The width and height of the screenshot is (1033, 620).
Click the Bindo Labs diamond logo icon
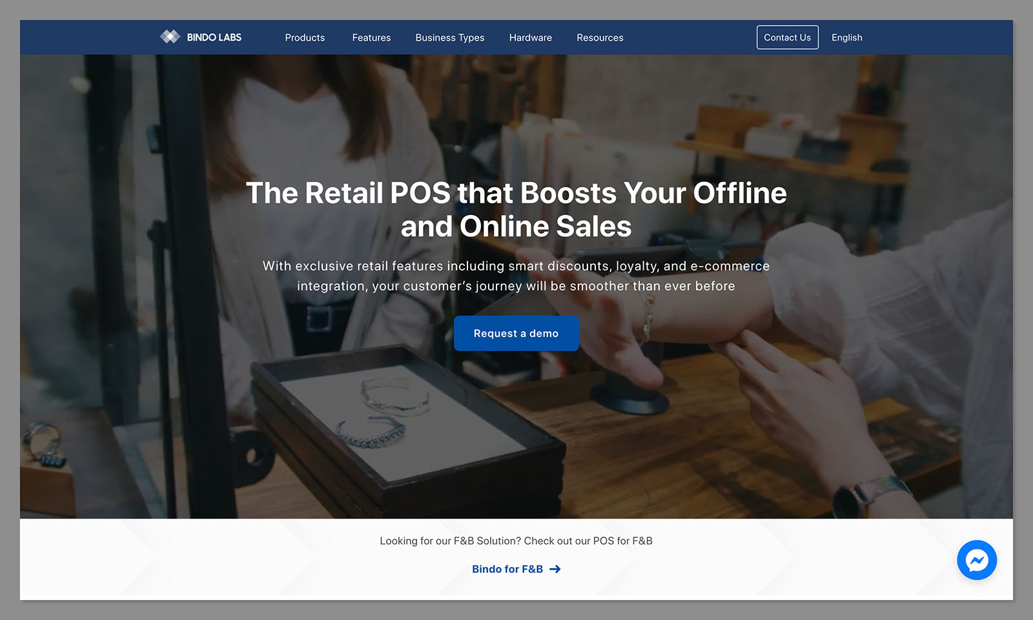pos(170,37)
